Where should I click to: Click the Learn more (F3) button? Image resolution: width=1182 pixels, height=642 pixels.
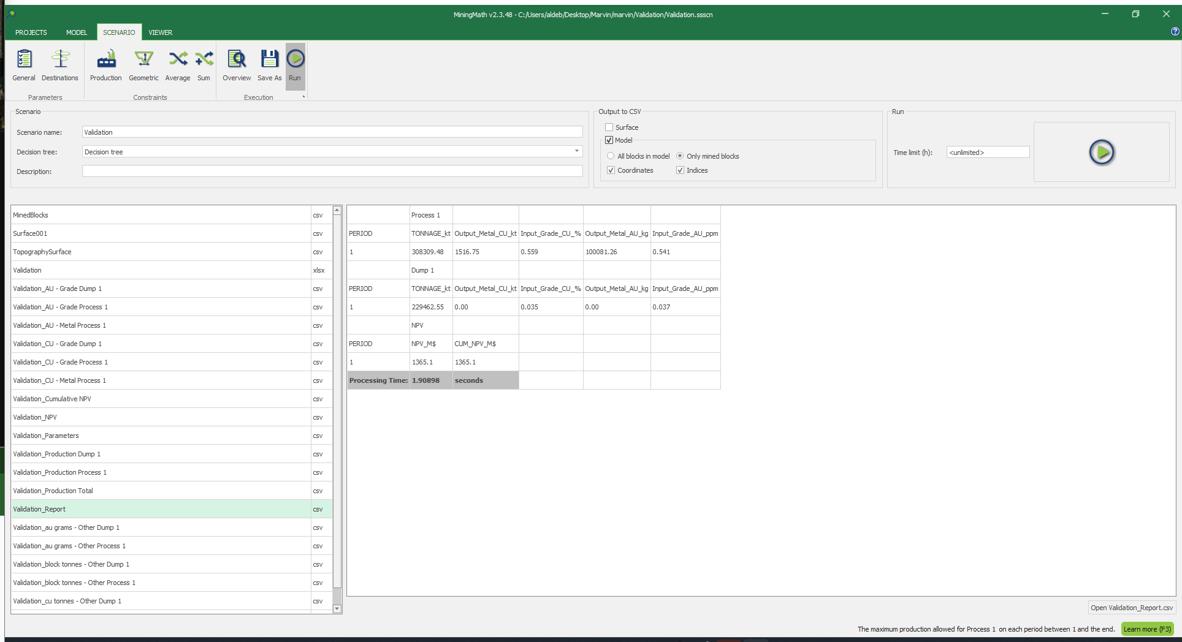(x=1146, y=629)
